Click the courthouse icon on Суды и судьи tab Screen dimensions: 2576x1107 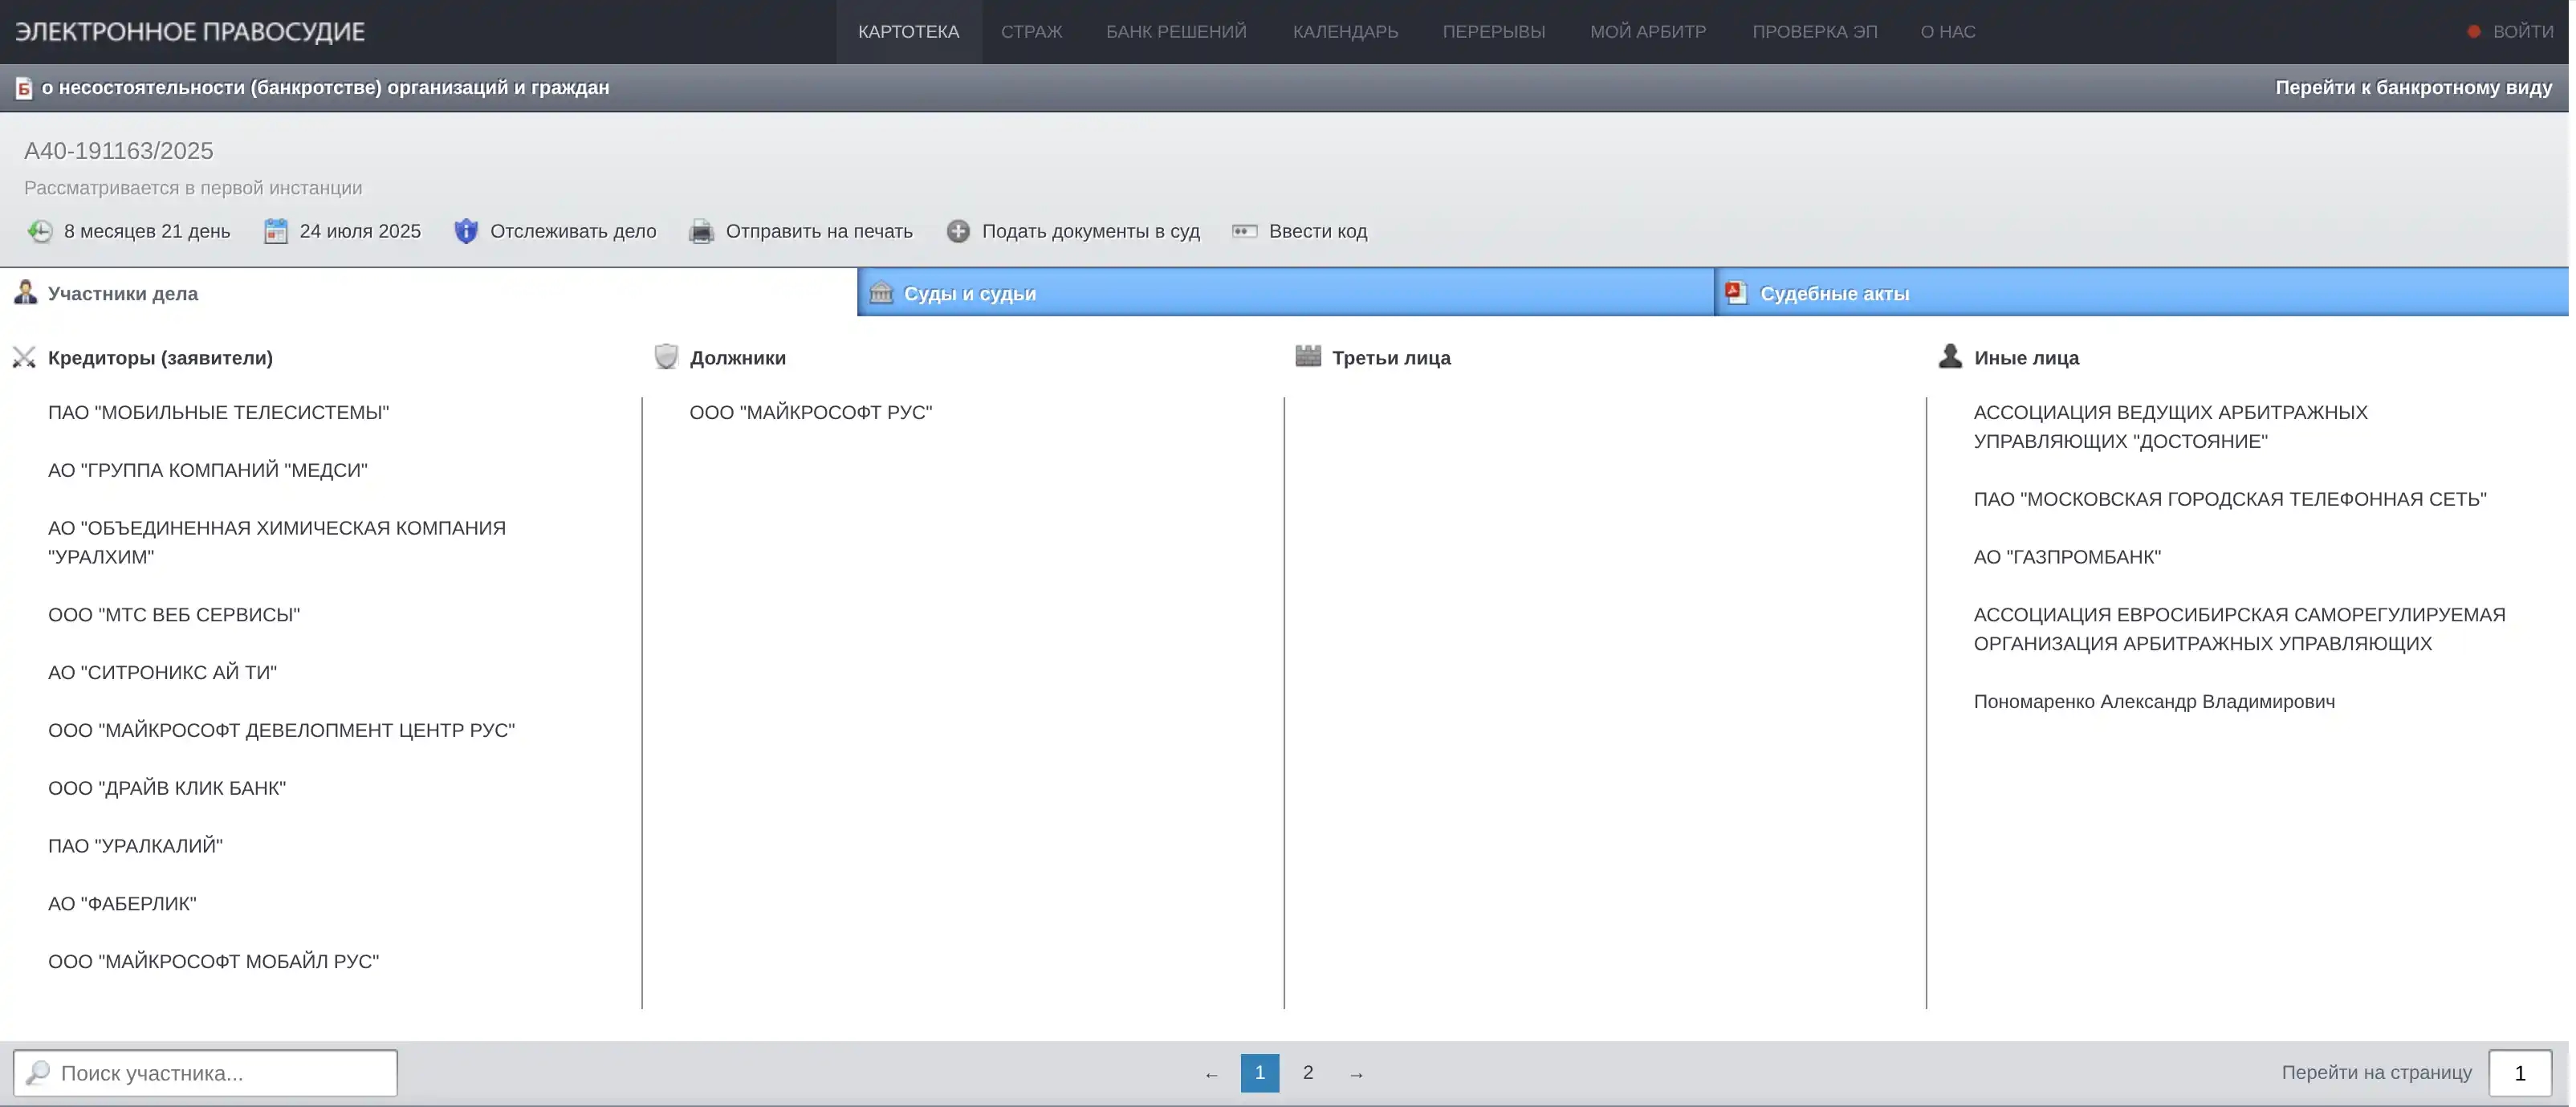(x=881, y=293)
